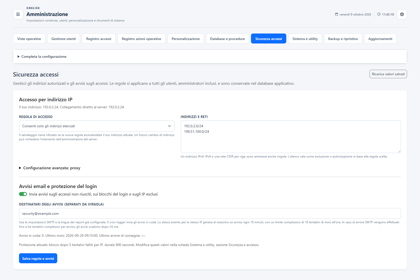Click the Avvisi email e protezione del login heading

coord(58,186)
